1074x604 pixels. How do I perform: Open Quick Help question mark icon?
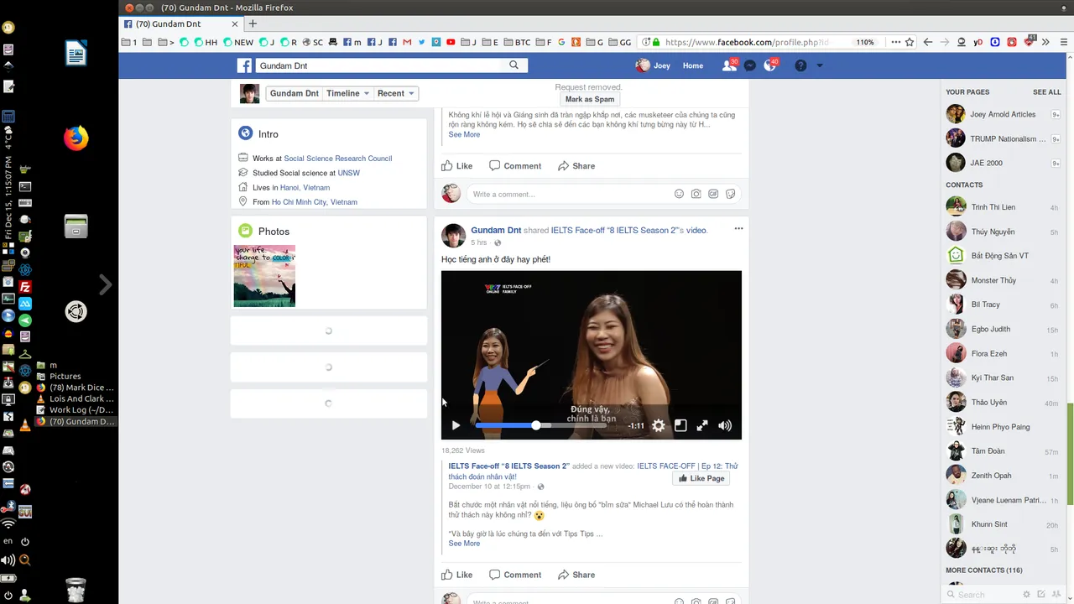[800, 65]
